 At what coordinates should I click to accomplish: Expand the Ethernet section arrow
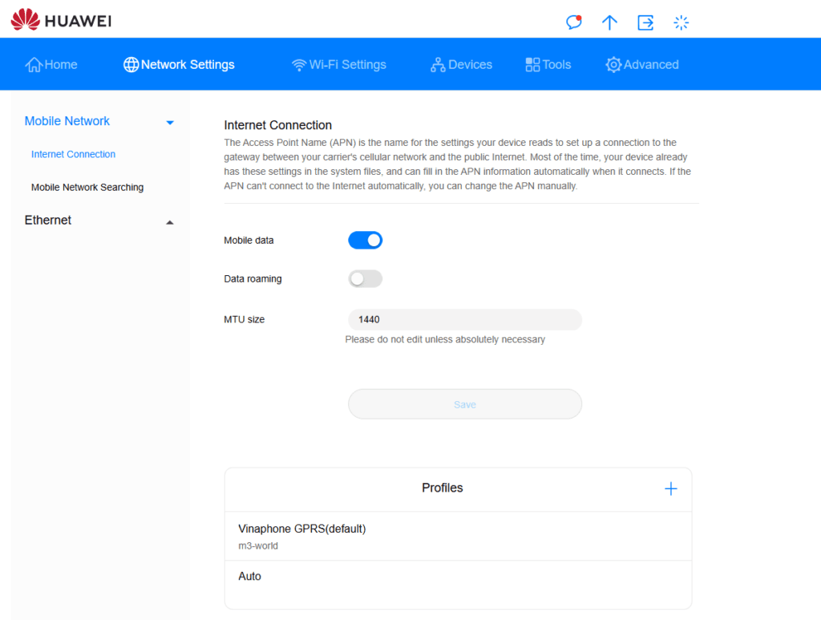(x=170, y=222)
